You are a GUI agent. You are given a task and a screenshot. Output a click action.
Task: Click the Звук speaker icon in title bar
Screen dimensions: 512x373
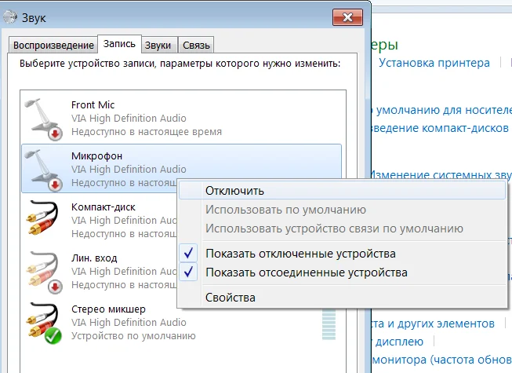(x=9, y=17)
